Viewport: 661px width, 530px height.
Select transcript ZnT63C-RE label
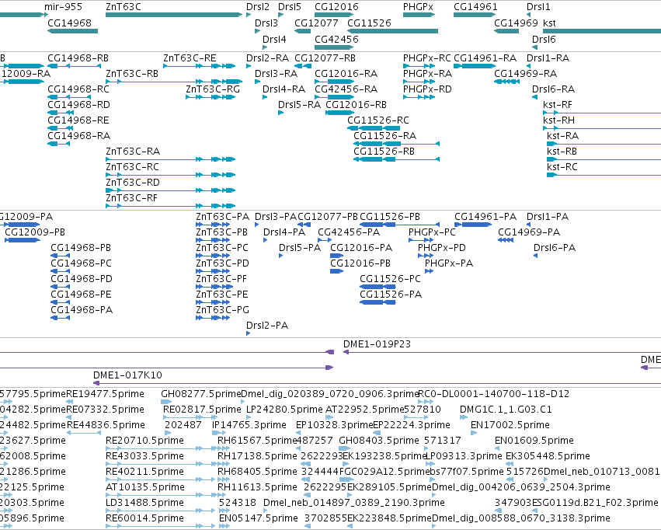point(190,58)
